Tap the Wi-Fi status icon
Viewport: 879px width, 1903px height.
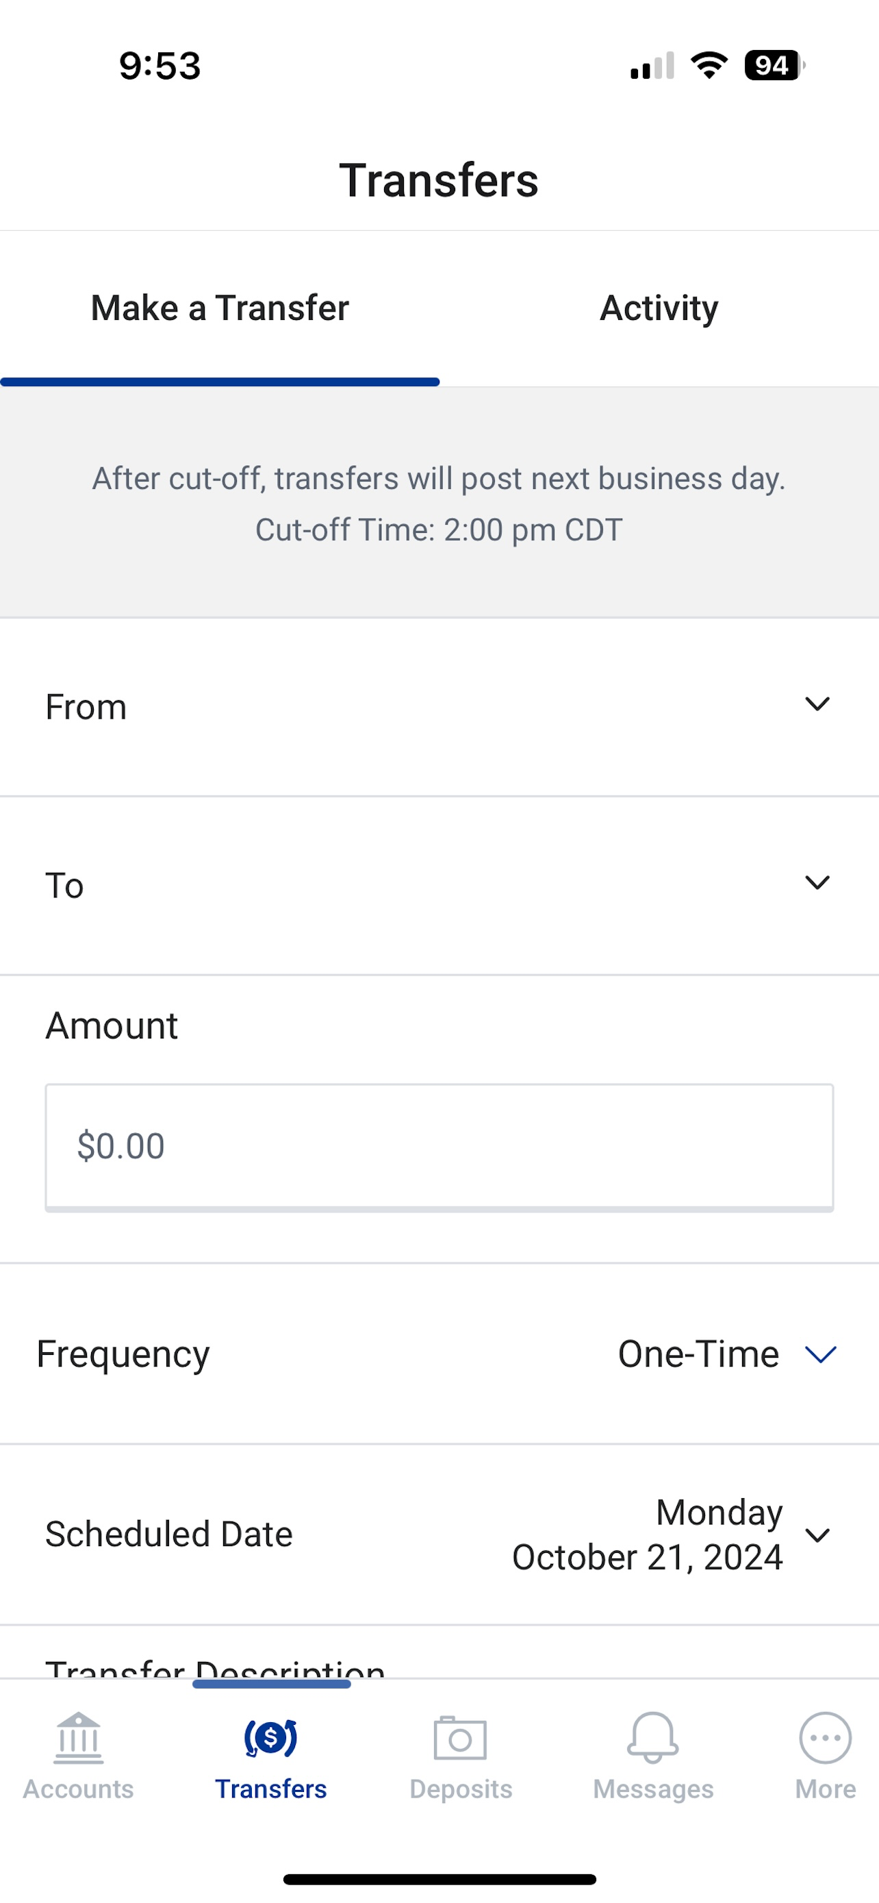pos(709,65)
